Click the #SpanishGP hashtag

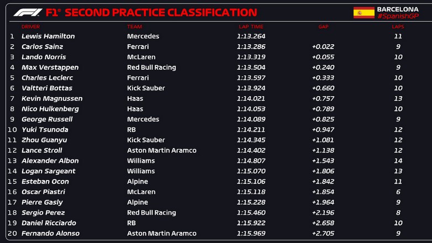(397, 17)
